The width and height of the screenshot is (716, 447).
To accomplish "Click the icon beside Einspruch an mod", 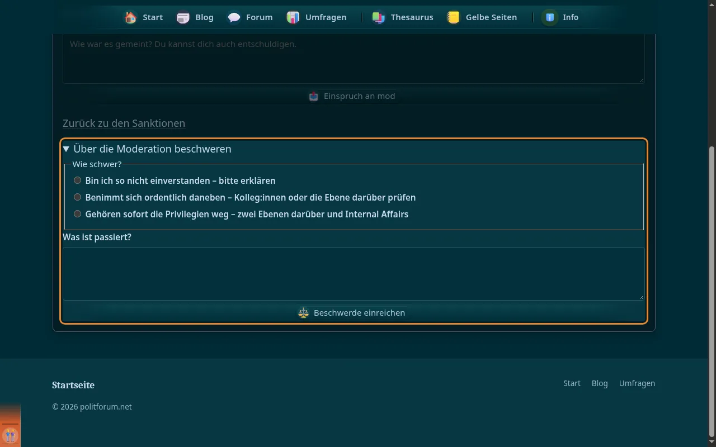I will pyautogui.click(x=314, y=96).
